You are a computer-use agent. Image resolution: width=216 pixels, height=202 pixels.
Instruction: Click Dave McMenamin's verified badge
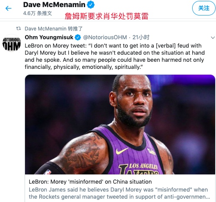pyautogui.click(x=91, y=5)
